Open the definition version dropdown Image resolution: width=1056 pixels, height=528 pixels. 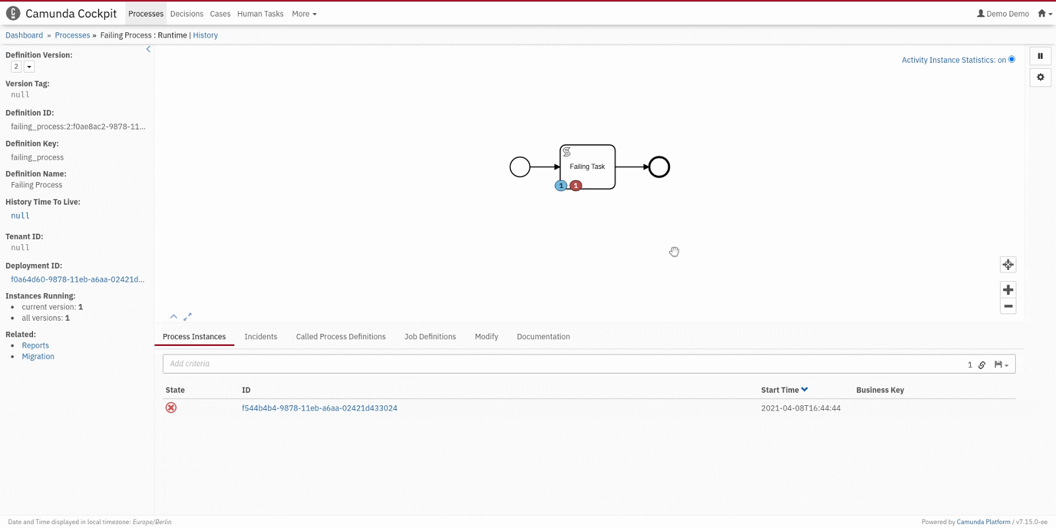tap(29, 67)
